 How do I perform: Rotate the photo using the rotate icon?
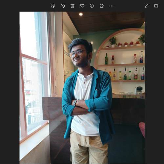tap(63, 6)
